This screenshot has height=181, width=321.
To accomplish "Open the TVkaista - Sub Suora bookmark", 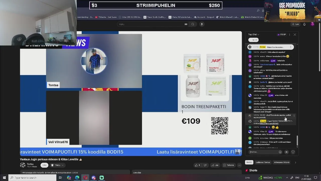I will point(106,17).
